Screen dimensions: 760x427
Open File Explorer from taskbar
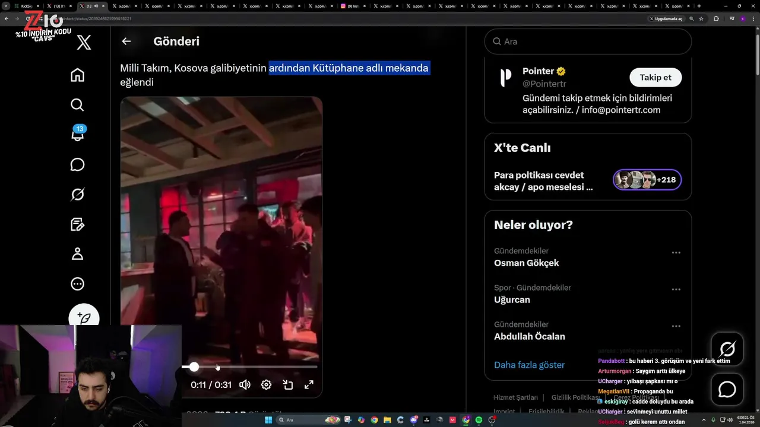(387, 420)
